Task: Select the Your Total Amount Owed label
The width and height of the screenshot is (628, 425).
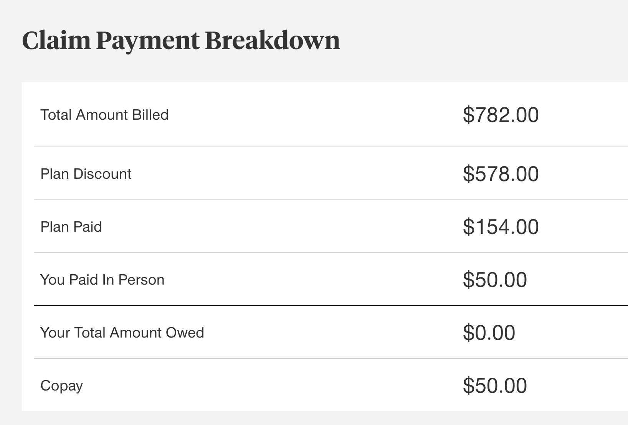Action: point(122,333)
